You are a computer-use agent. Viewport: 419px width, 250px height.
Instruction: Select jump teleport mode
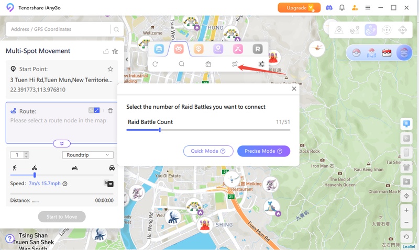pyautogui.click(x=387, y=30)
